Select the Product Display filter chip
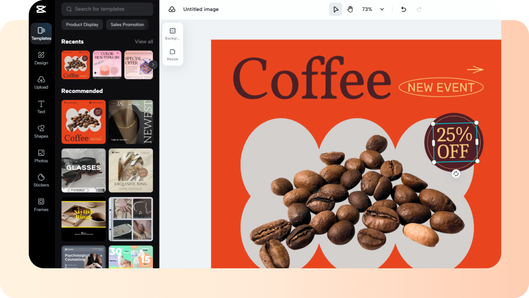Image resolution: width=529 pixels, height=298 pixels. point(82,24)
